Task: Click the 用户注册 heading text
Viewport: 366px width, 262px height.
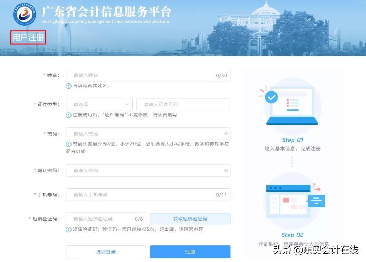Action: [x=28, y=37]
